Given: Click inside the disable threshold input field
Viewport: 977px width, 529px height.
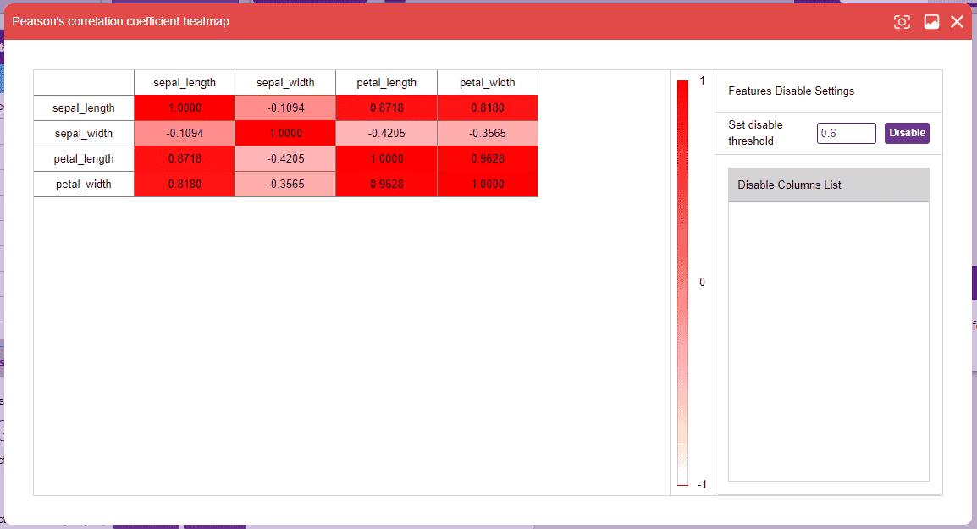Looking at the screenshot, I should coord(846,133).
